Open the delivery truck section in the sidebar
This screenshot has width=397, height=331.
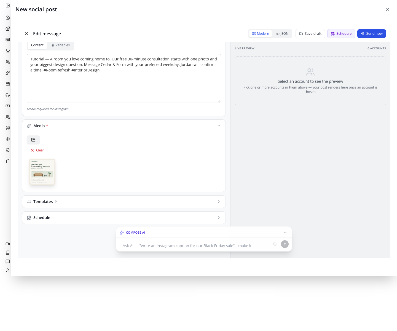pyautogui.click(x=8, y=95)
